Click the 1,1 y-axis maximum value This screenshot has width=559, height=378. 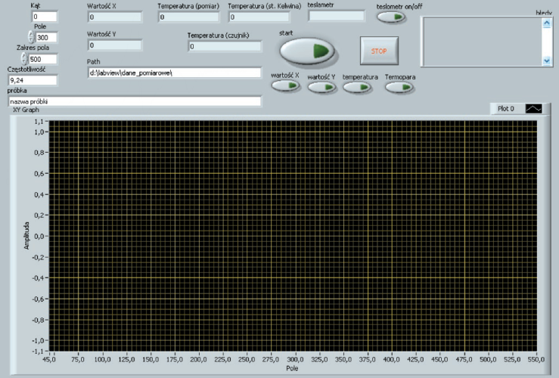39,122
